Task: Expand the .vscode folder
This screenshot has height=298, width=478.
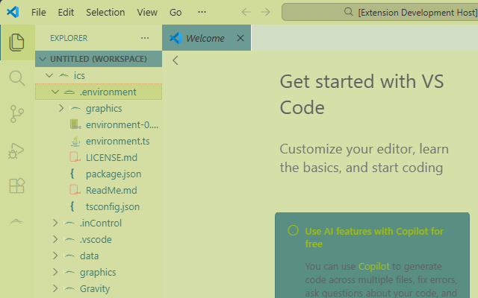Action: tap(55, 240)
